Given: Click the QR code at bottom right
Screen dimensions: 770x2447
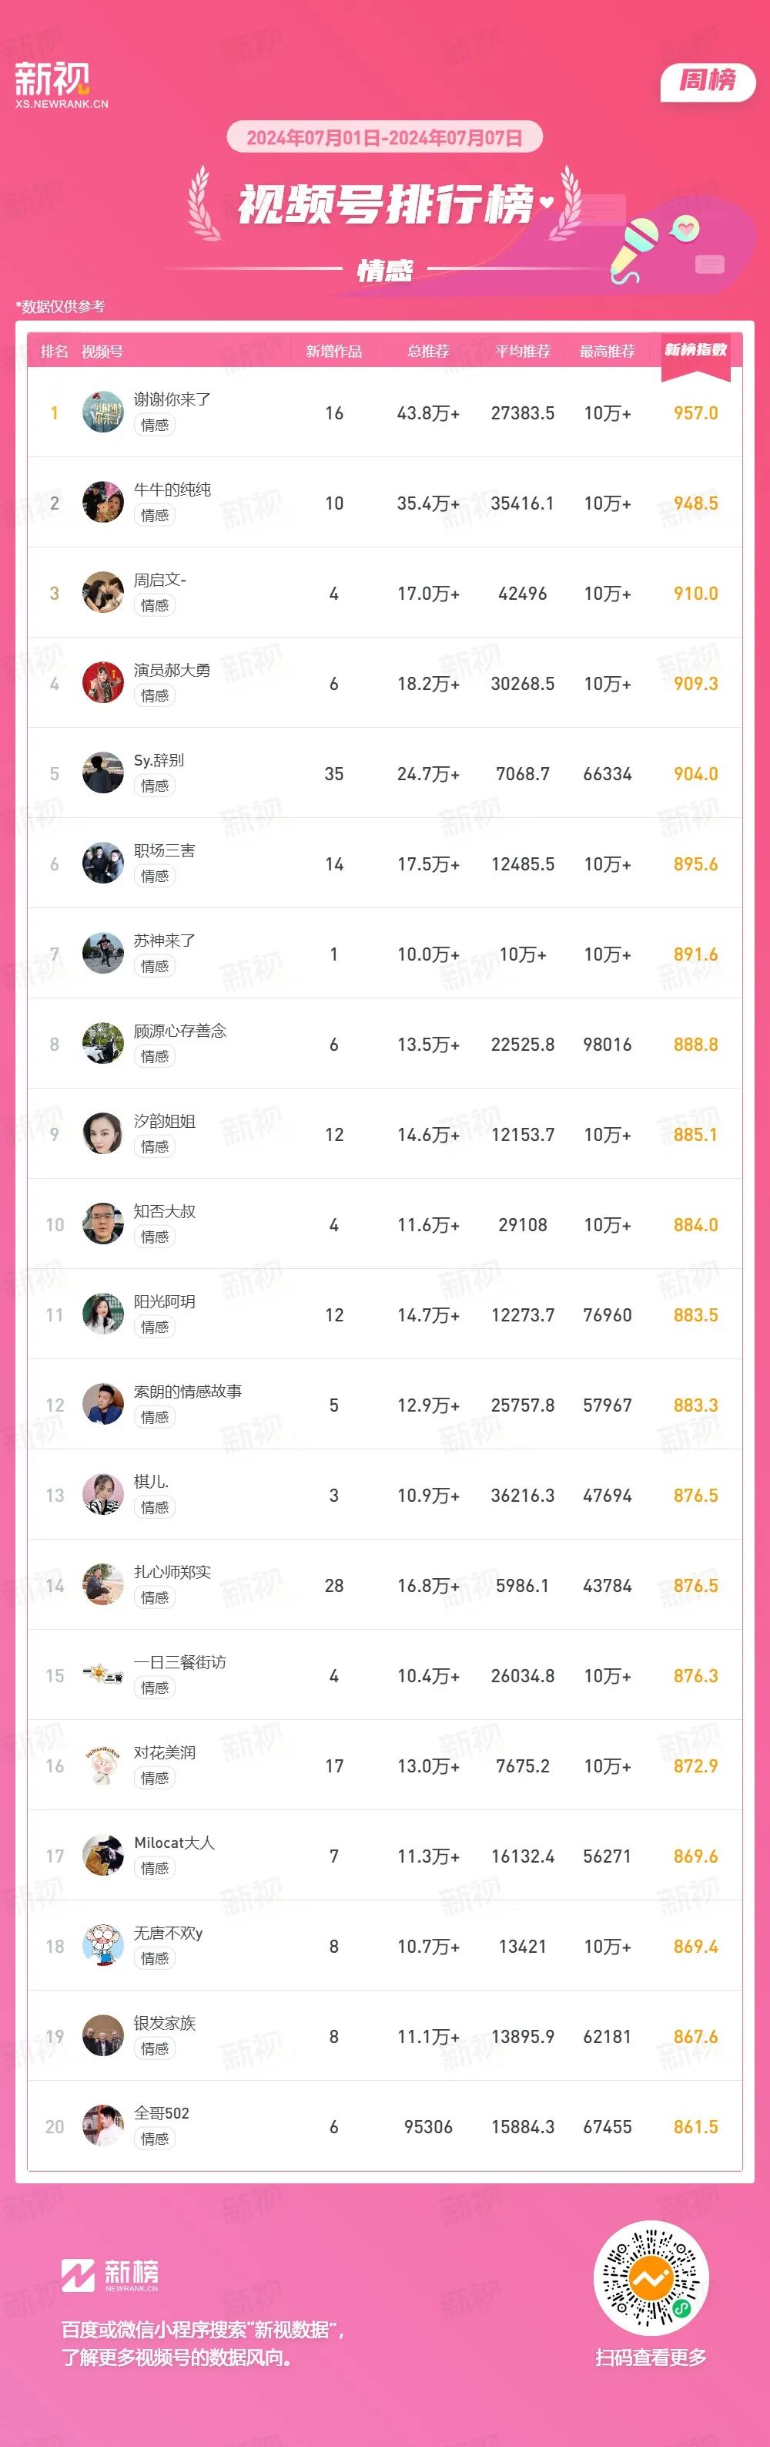Looking at the screenshot, I should (x=651, y=2278).
